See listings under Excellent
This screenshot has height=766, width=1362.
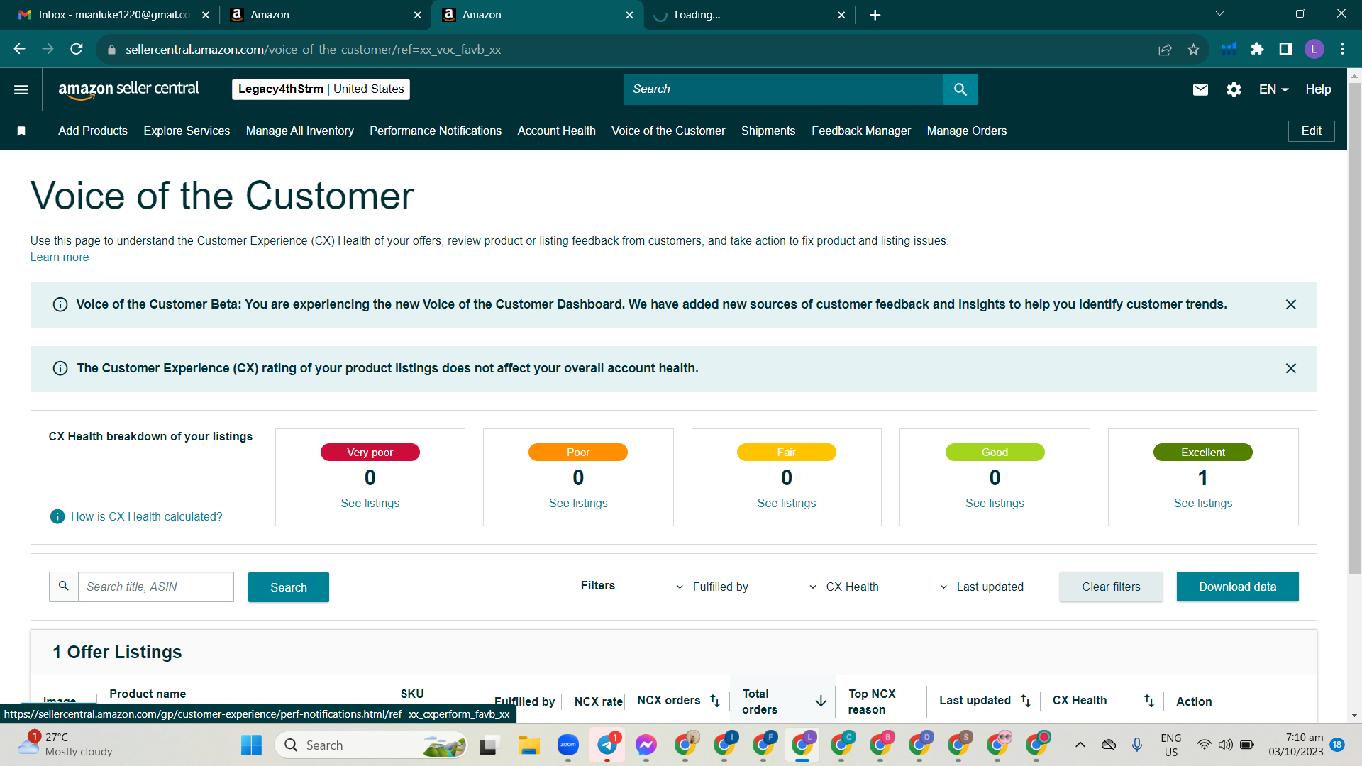click(1203, 503)
